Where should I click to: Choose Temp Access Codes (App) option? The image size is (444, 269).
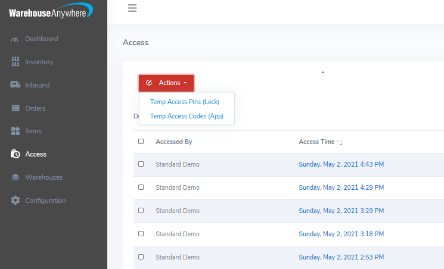coord(187,116)
